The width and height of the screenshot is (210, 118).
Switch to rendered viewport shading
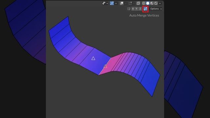click(156, 3)
